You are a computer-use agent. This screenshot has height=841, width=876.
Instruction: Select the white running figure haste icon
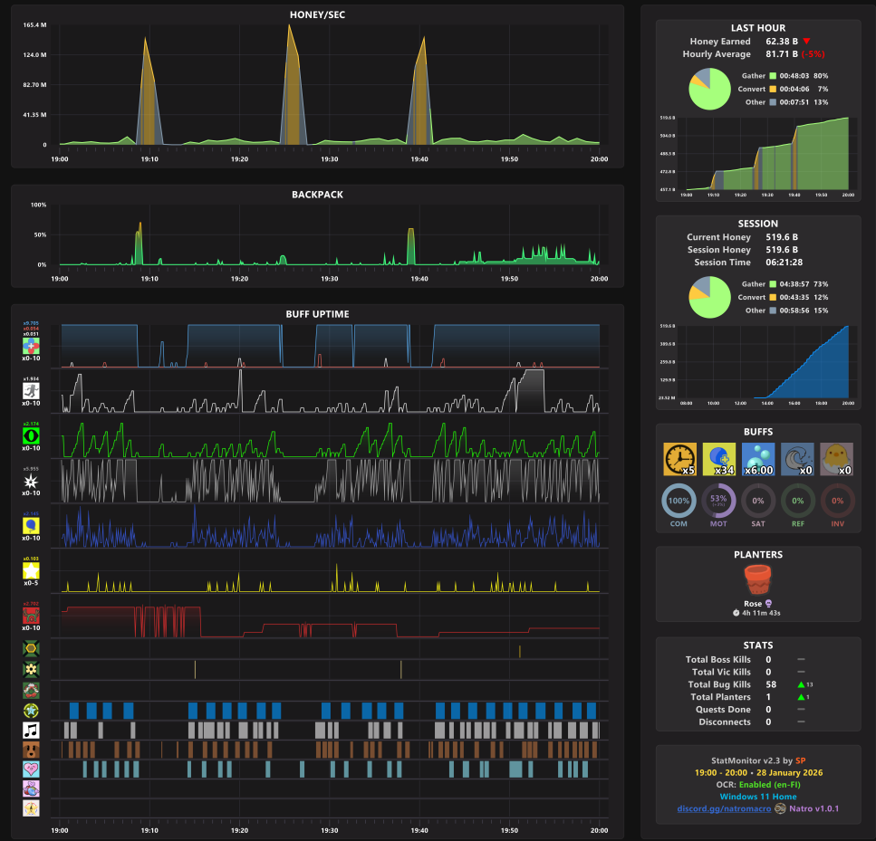[31, 390]
